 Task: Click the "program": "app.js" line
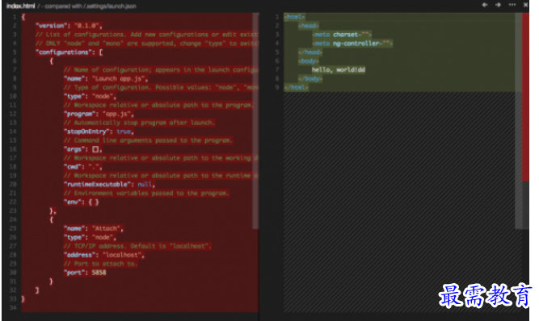(99, 114)
